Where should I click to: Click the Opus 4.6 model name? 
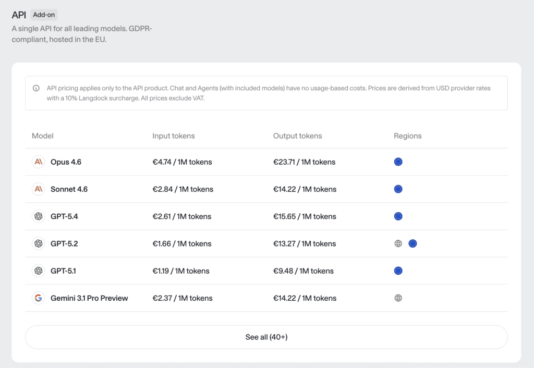66,162
